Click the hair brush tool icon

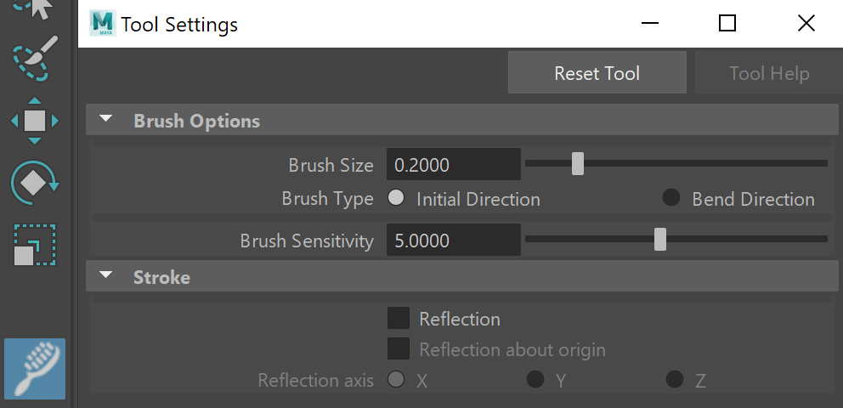click(x=35, y=369)
